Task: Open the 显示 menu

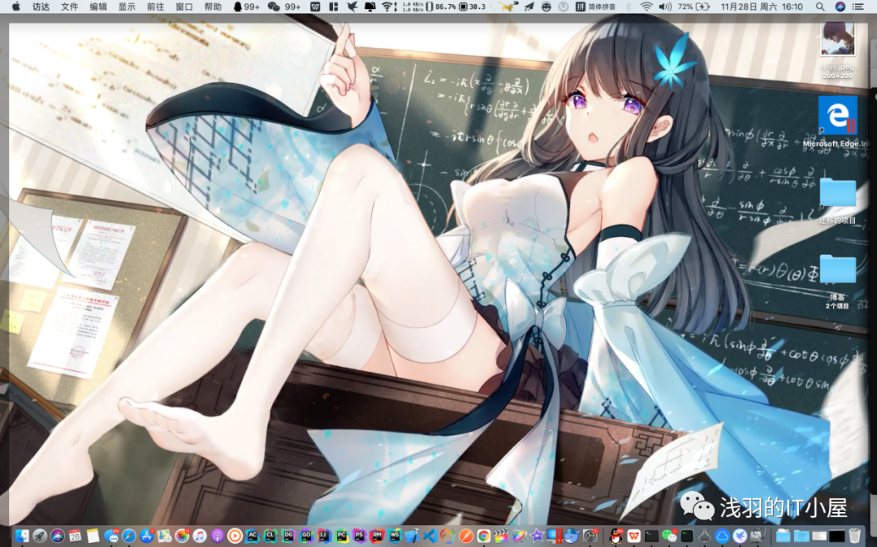Action: 127,6
